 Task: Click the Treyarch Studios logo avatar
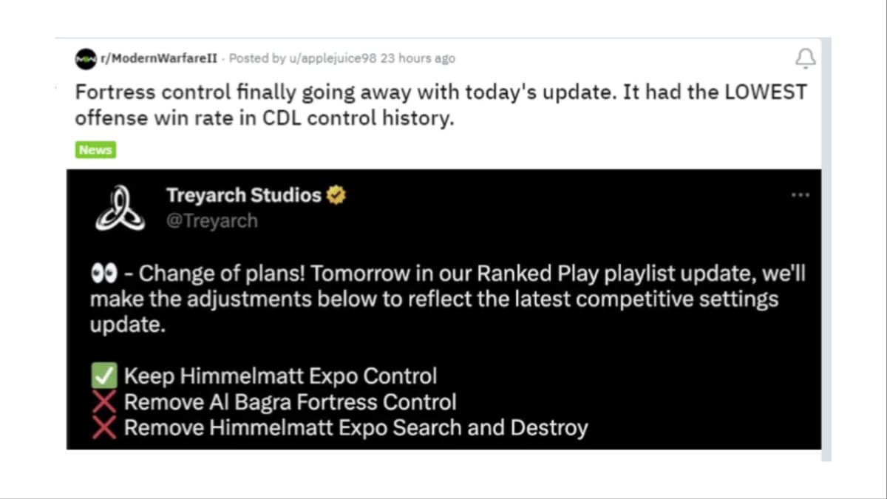[120, 208]
